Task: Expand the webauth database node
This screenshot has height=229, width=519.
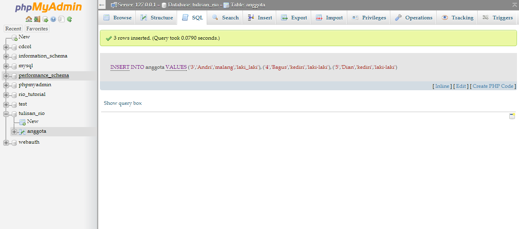Action: pos(6,142)
